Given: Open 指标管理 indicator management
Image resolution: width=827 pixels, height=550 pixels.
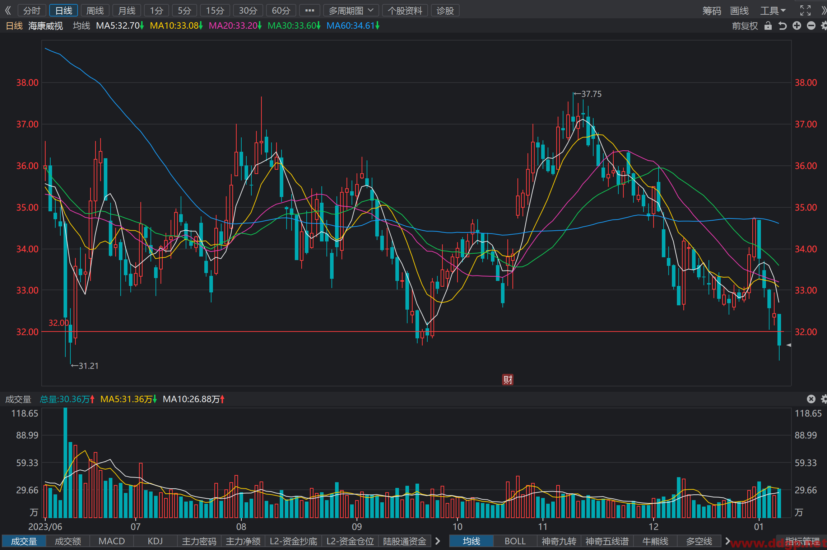Looking at the screenshot, I should point(803,541).
